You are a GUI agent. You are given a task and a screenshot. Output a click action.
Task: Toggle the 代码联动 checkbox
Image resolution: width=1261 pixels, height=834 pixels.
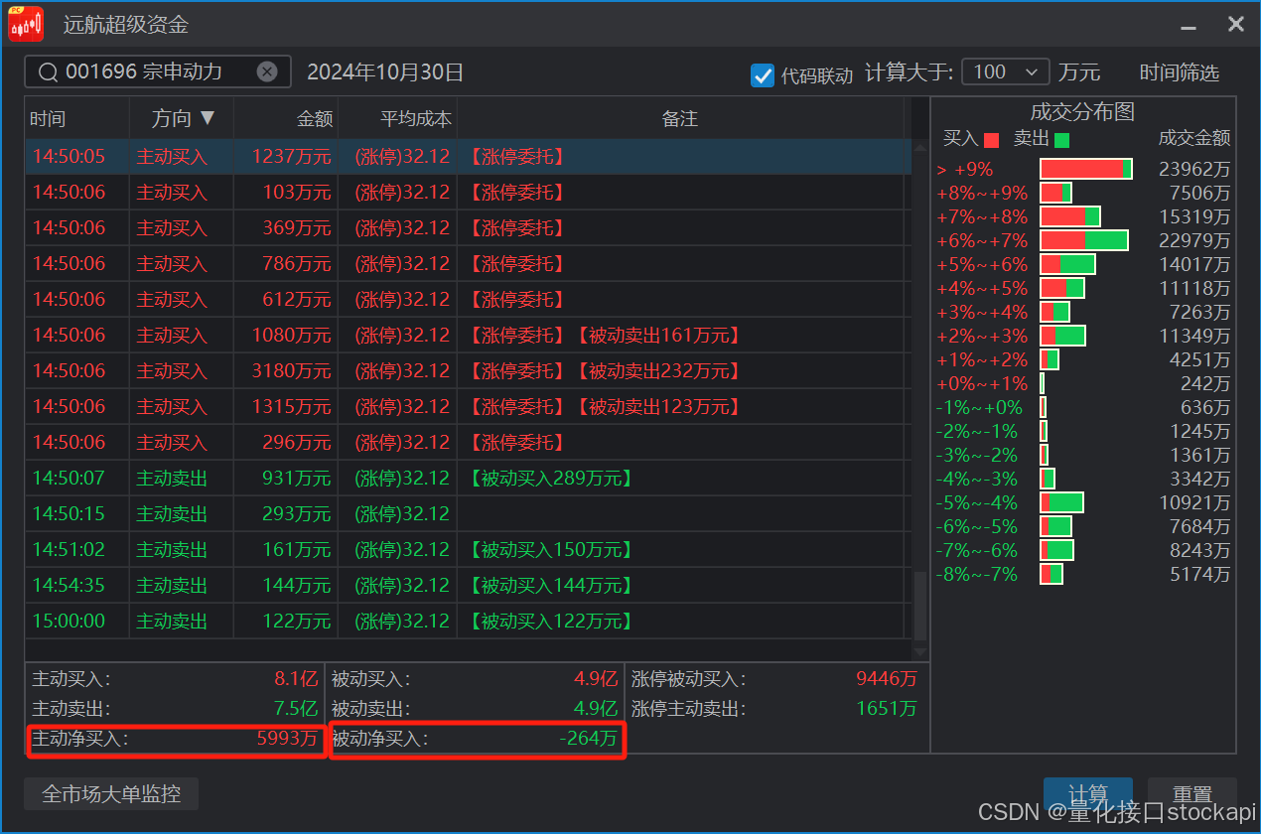tap(763, 74)
